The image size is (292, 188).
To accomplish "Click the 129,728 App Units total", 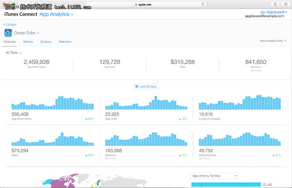I will (110, 64).
